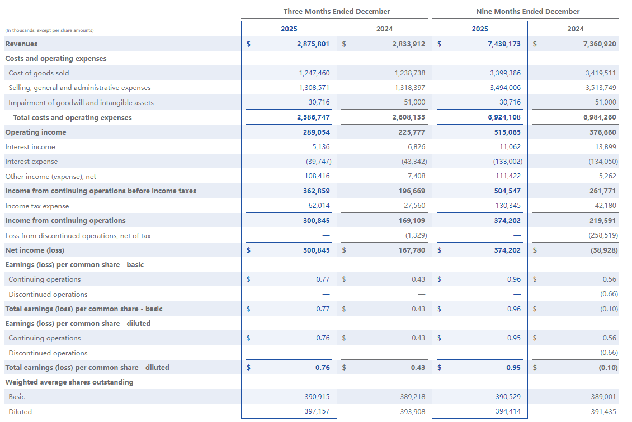
Task: Click the "Net income (loss)" row label
Action: click(35, 250)
